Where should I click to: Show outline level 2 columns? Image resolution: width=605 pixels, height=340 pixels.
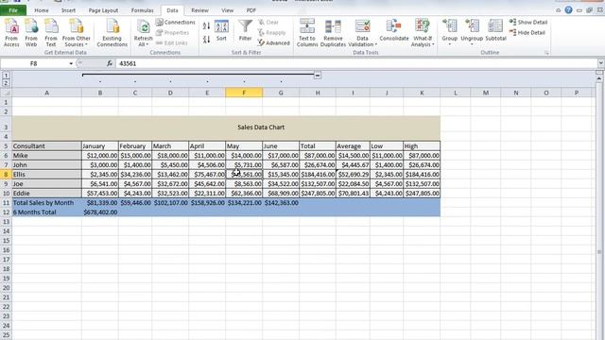pyautogui.click(x=6, y=83)
